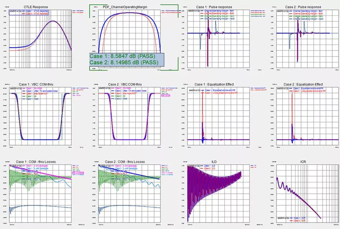Select Case 1 : Equalized end-to-end PR legend
The height and width of the screenshot is (229, 340).
click(218, 90)
